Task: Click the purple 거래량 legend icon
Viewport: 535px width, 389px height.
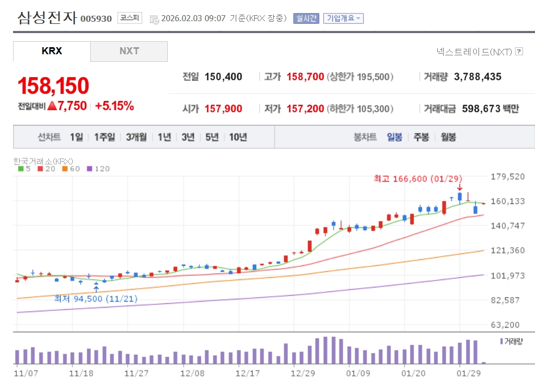Action: coord(501,341)
